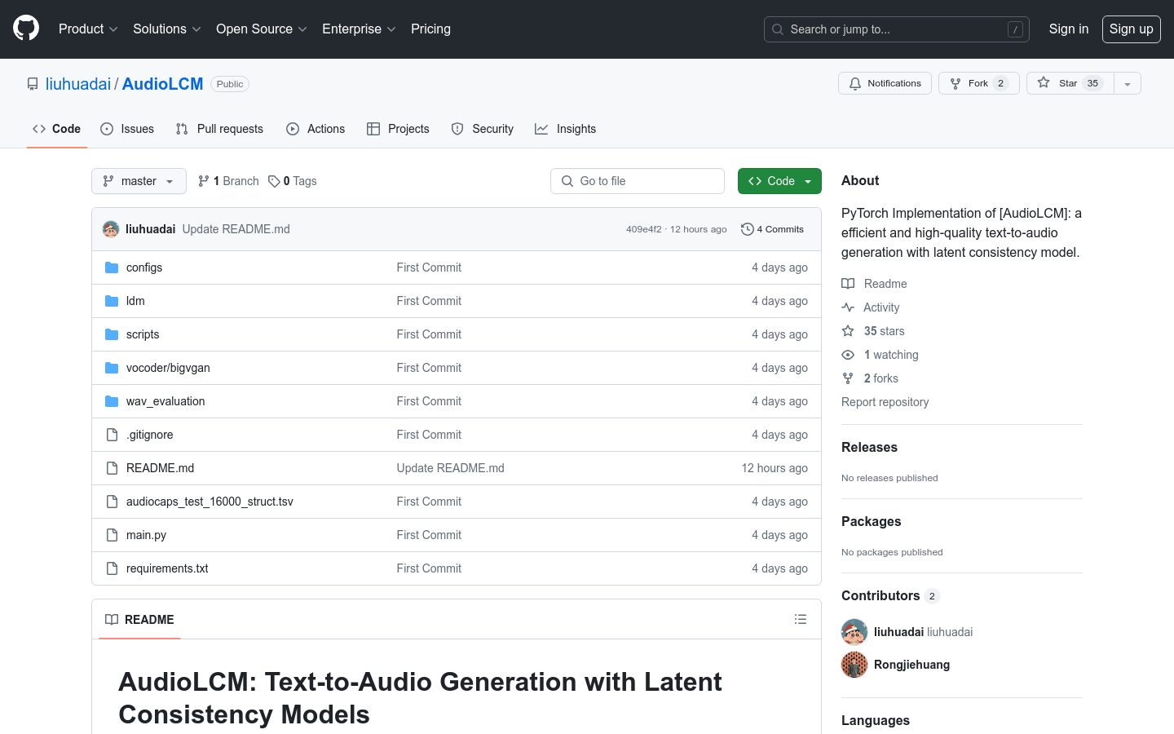Open AudioLCM repository name link
Image resolution: width=1174 pixels, height=734 pixels.
pos(162,84)
